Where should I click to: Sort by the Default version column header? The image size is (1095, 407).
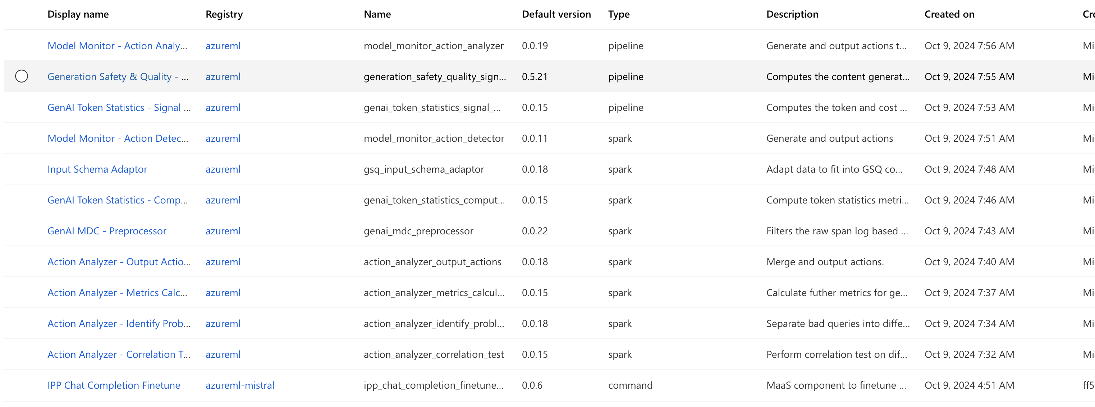(556, 14)
